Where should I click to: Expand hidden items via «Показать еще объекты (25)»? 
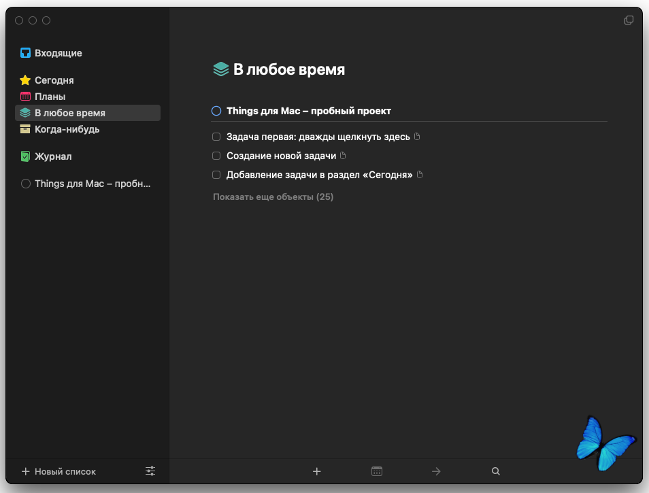273,197
